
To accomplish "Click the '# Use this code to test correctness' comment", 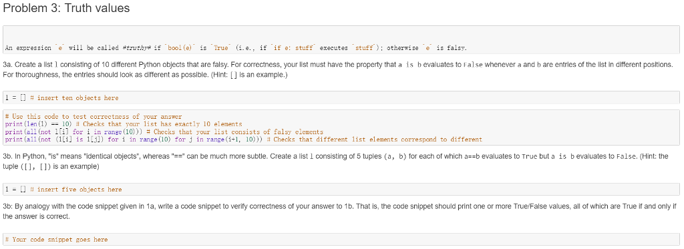I will [94, 116].
